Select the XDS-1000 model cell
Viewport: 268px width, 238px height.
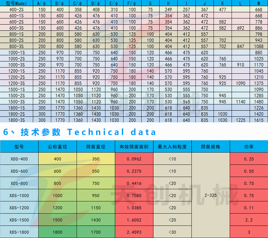tap(19, 195)
